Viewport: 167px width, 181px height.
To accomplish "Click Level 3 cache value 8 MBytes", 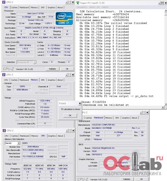I will click(x=54, y=55).
